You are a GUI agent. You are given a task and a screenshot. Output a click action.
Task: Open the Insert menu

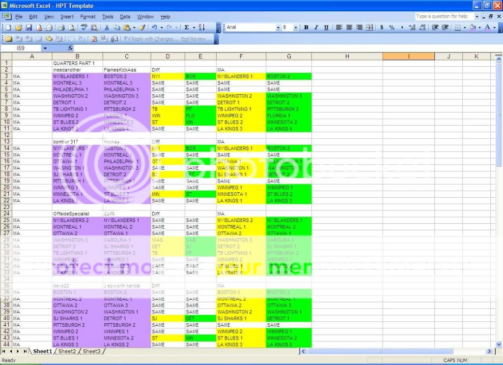[67, 17]
